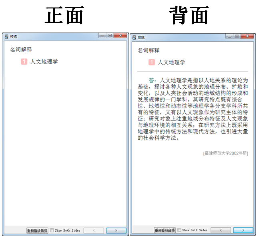Maximize the left preview window
The width and height of the screenshot is (257, 236).
[110, 35]
